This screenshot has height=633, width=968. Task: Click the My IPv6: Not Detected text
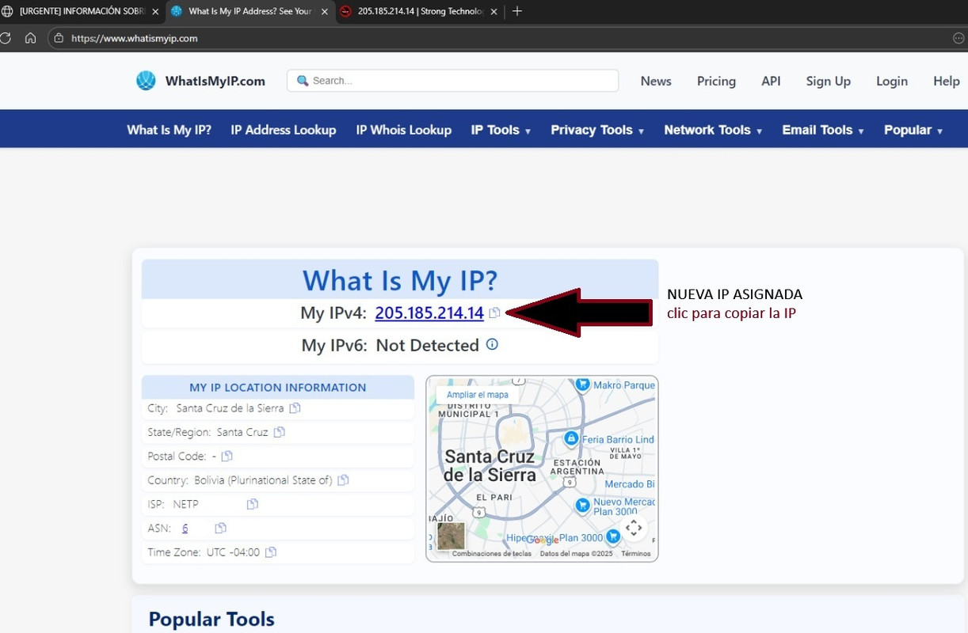(390, 345)
